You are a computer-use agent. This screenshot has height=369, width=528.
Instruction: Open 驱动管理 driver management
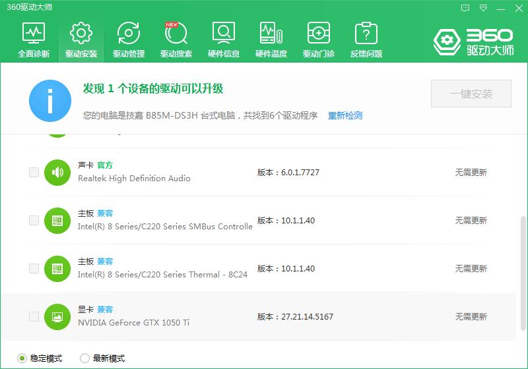point(128,40)
